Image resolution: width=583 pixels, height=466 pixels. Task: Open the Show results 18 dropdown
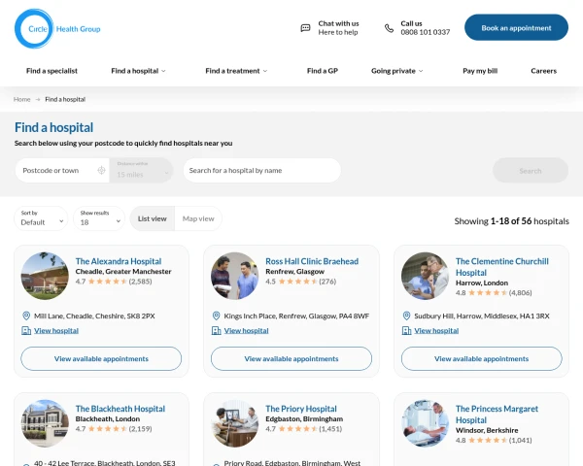coord(99,218)
